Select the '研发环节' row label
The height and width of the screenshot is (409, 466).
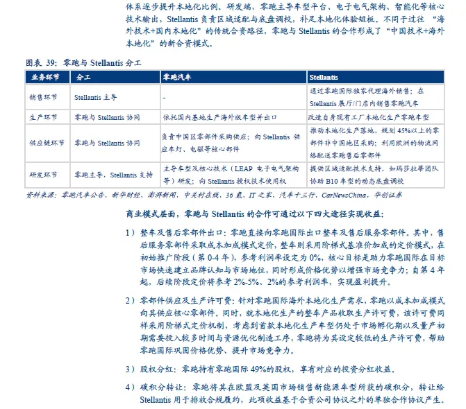click(x=43, y=175)
